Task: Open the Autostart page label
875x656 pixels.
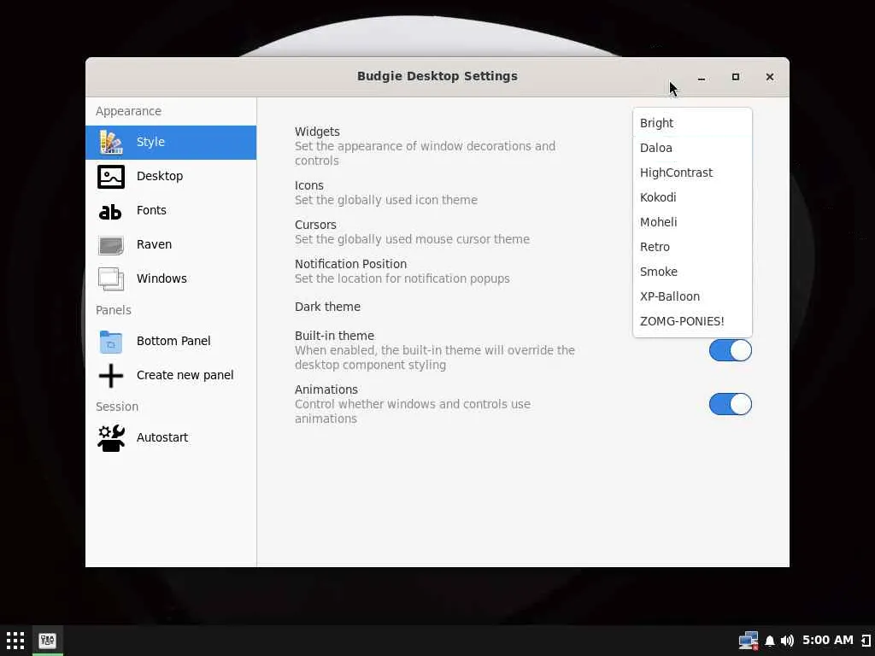Action: tap(162, 437)
